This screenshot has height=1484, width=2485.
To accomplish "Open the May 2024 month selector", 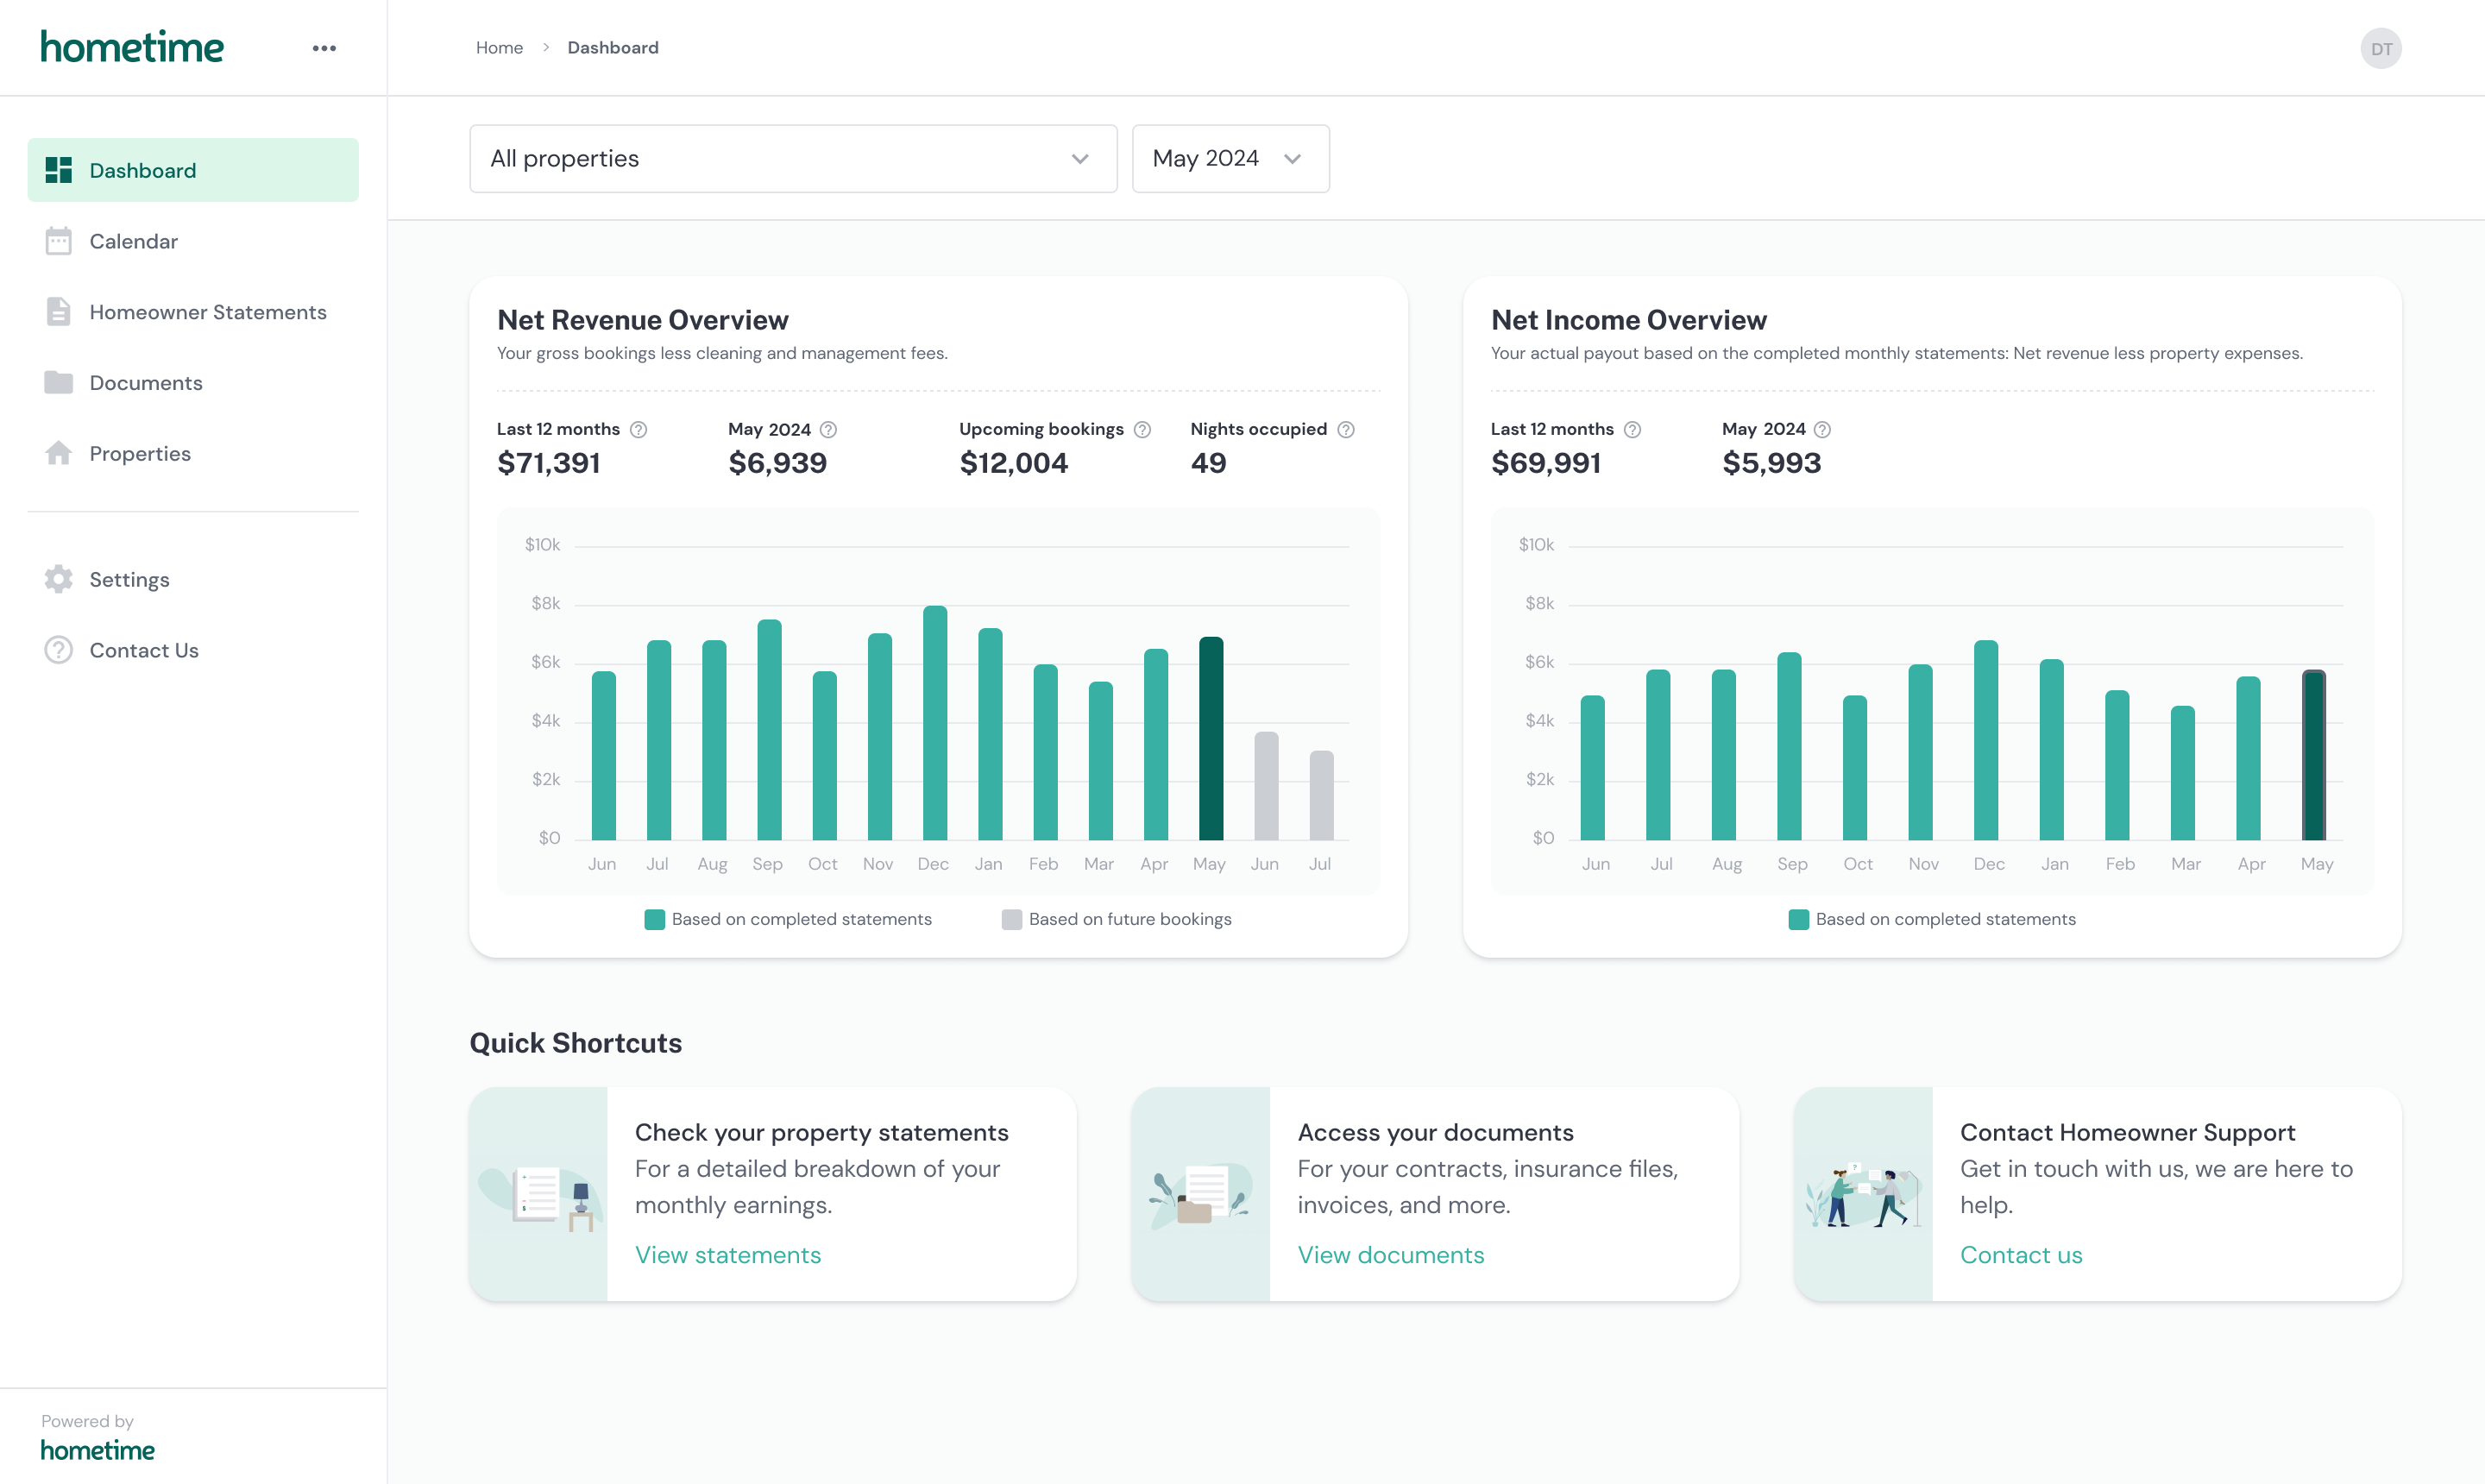I will 1230,159.
